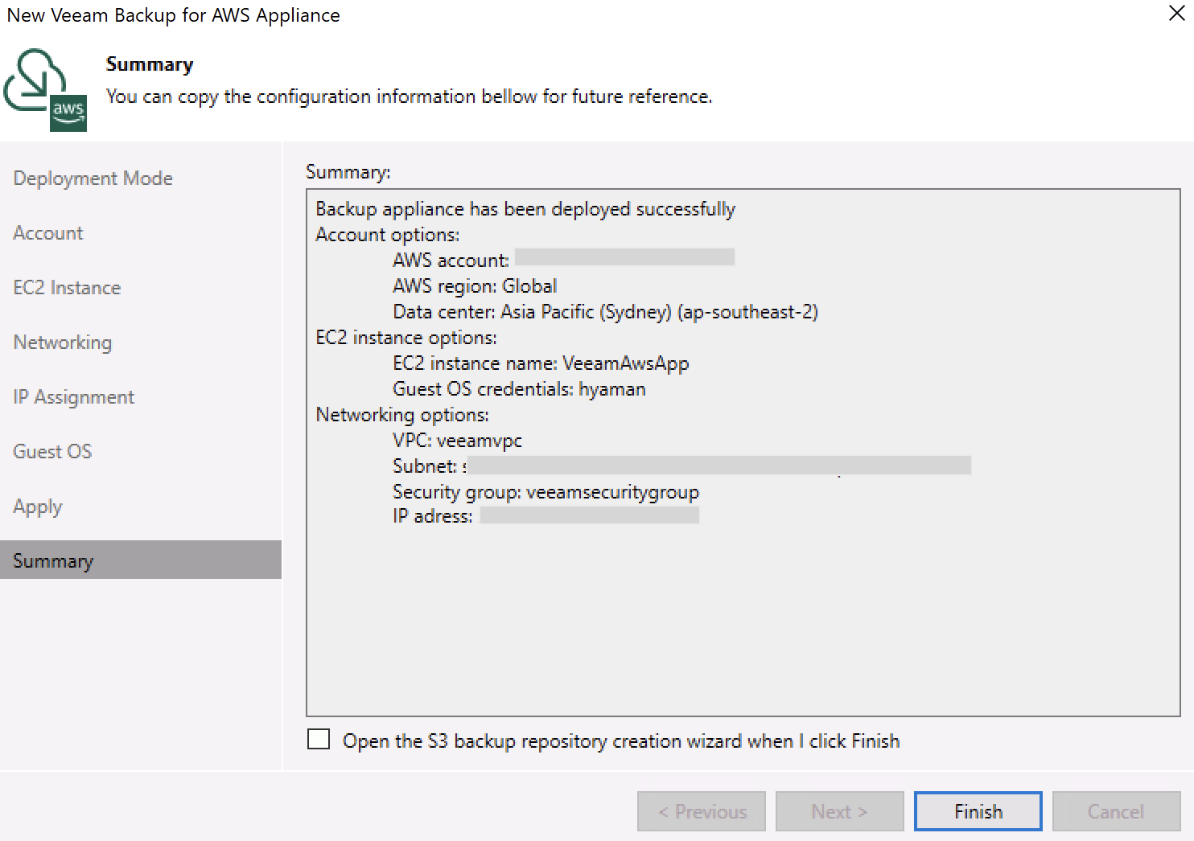
Task: Select the Account step in sidebar
Action: [48, 233]
